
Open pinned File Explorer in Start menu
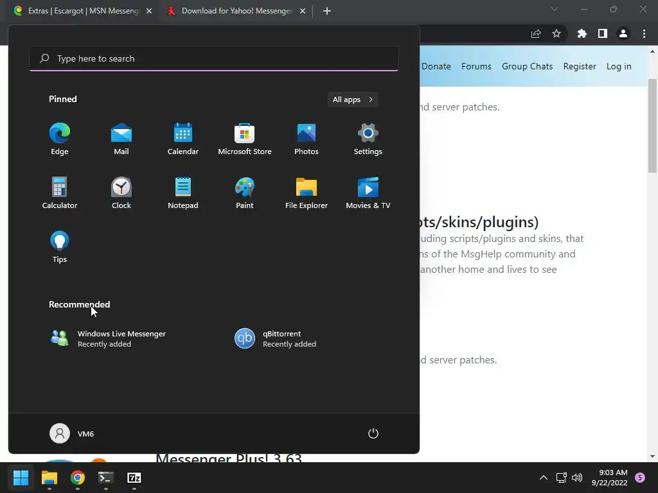click(x=307, y=193)
